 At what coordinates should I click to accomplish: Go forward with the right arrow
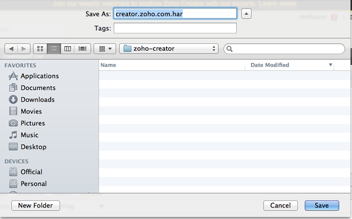tap(23, 49)
